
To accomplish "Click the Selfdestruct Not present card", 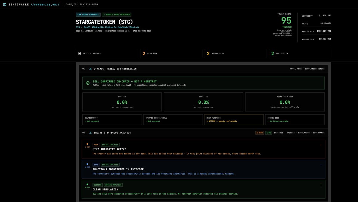I will coord(112,119).
